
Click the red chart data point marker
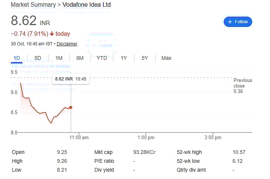tap(71, 107)
